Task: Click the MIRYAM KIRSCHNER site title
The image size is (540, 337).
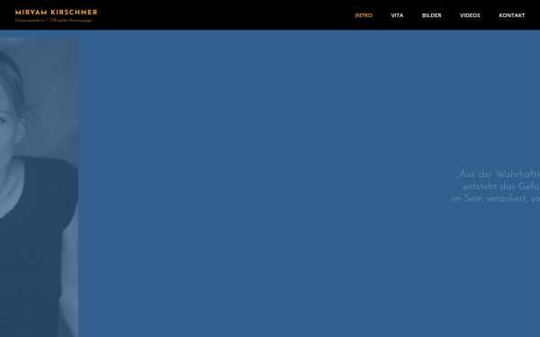Action: 56,13
